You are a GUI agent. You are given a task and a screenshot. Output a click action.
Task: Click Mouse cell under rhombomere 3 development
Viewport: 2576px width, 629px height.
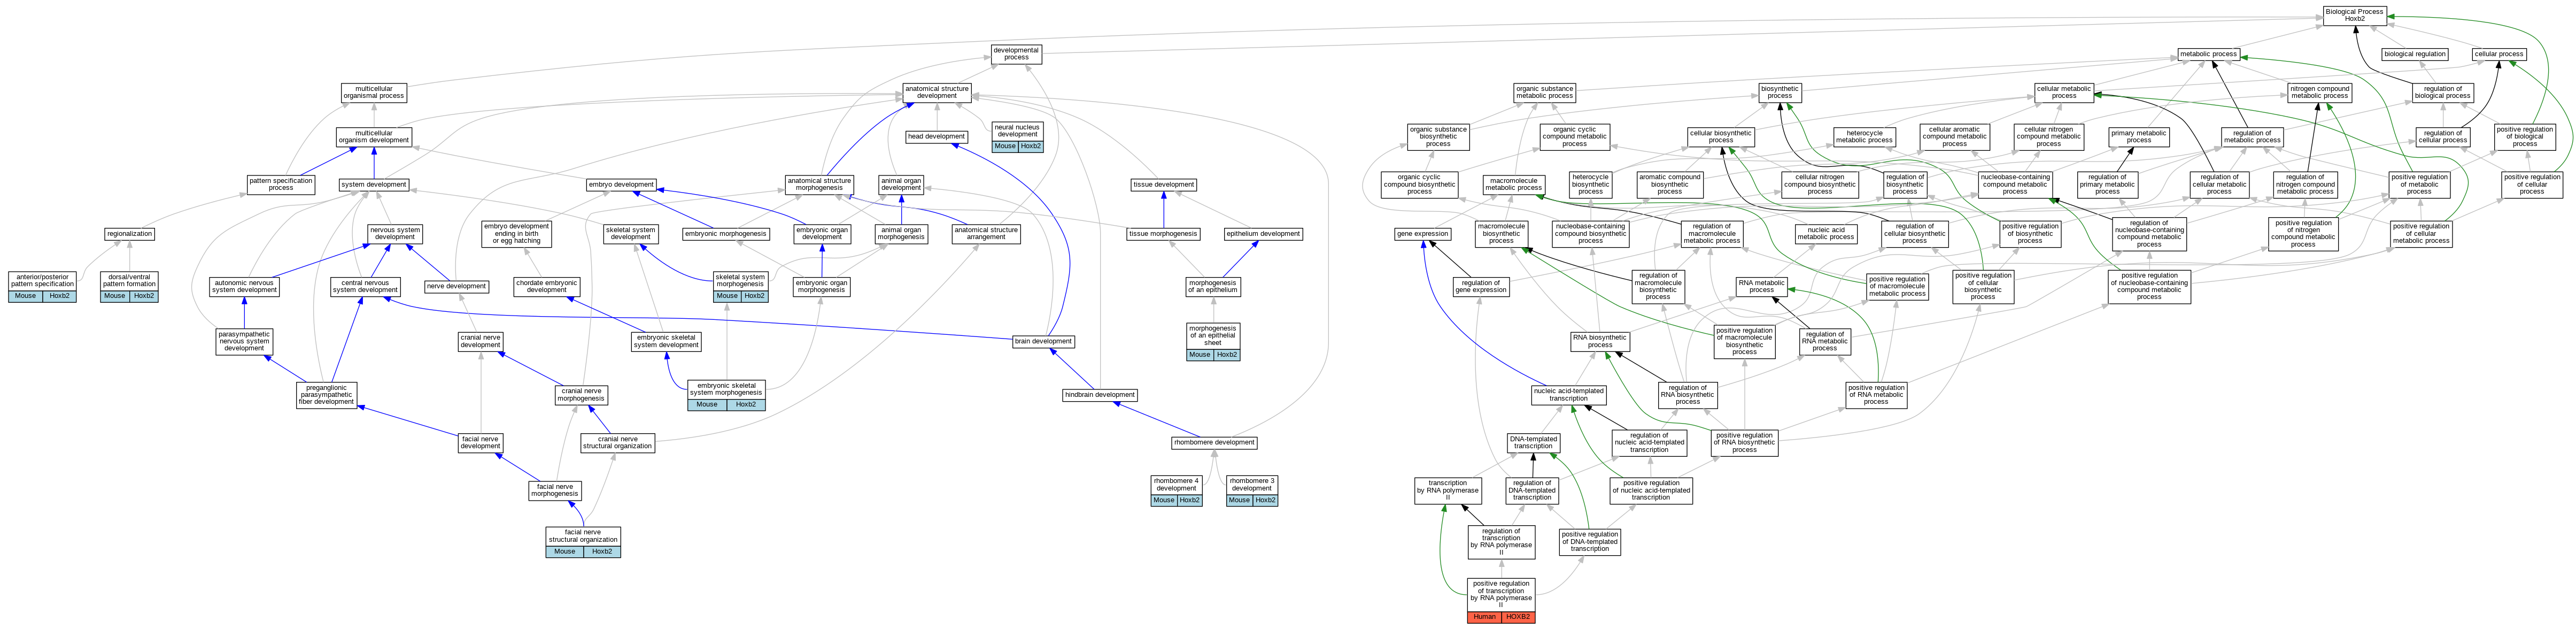1239,501
